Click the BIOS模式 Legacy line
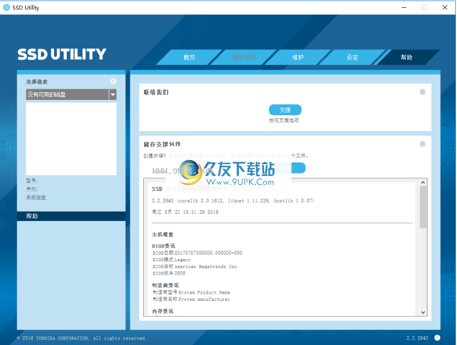Screen dimensions: 457x345 coord(172,260)
